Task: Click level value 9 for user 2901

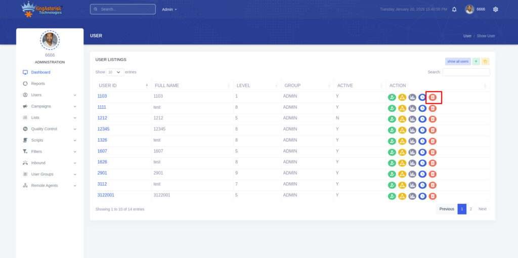Action: click(x=237, y=173)
